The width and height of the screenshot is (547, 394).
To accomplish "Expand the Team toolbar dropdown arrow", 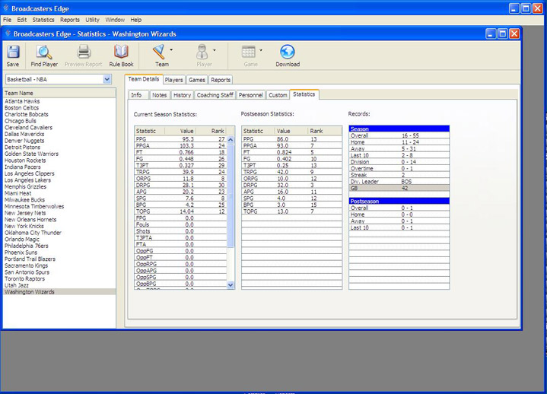I will coord(171,50).
